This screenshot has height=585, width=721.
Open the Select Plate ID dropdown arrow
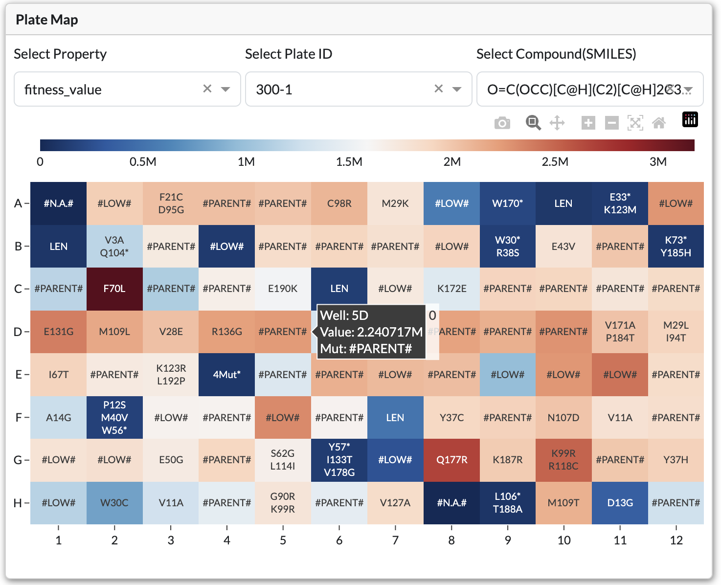click(457, 89)
